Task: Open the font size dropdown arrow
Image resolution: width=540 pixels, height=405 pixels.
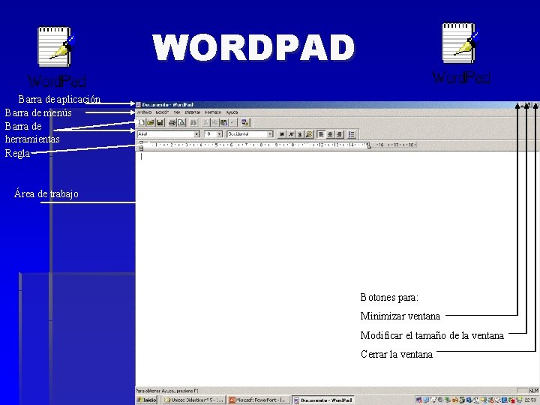Action: (x=219, y=134)
